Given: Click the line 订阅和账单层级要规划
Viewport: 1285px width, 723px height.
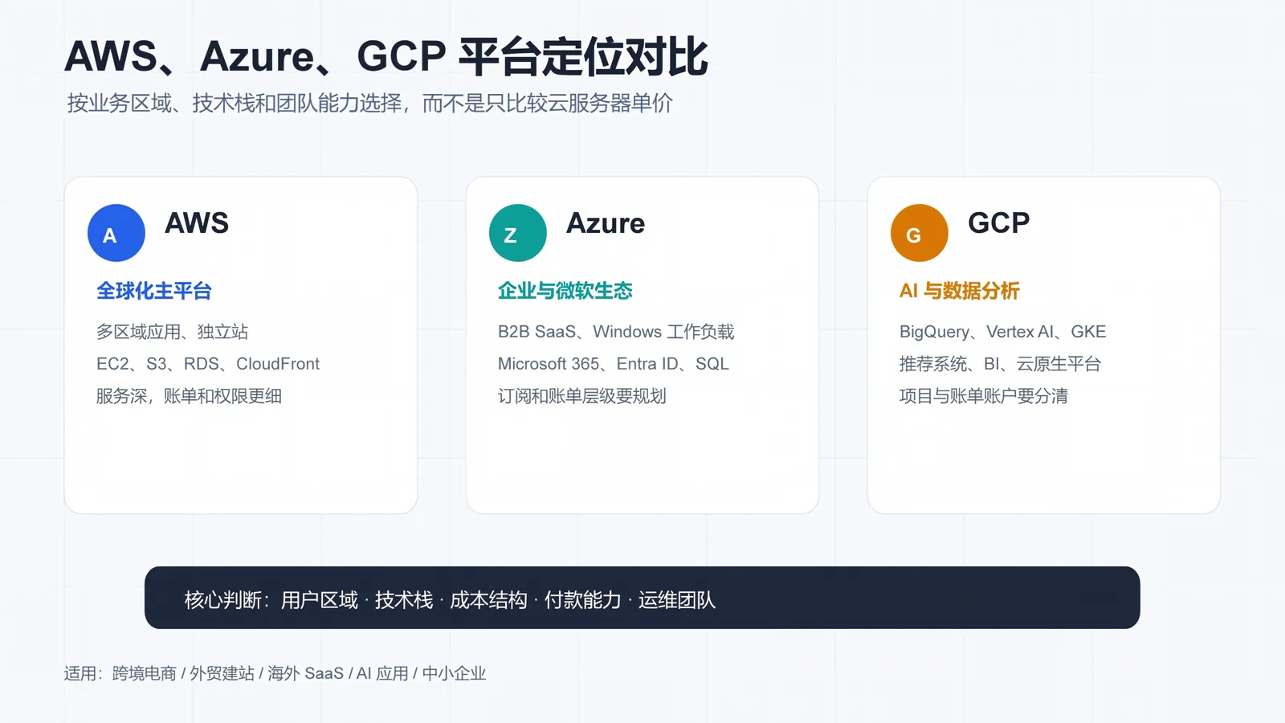Looking at the screenshot, I should 582,396.
